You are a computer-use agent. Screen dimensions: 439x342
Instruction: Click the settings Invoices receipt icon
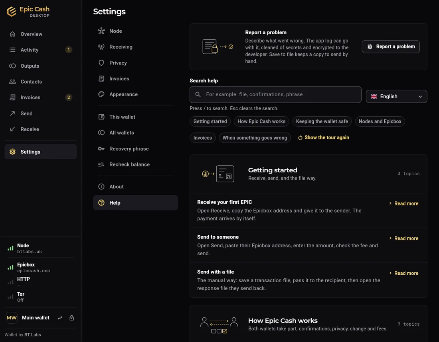click(101, 78)
